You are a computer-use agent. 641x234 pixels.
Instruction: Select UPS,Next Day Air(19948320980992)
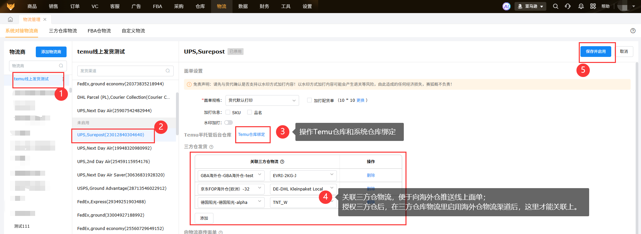coord(114,148)
